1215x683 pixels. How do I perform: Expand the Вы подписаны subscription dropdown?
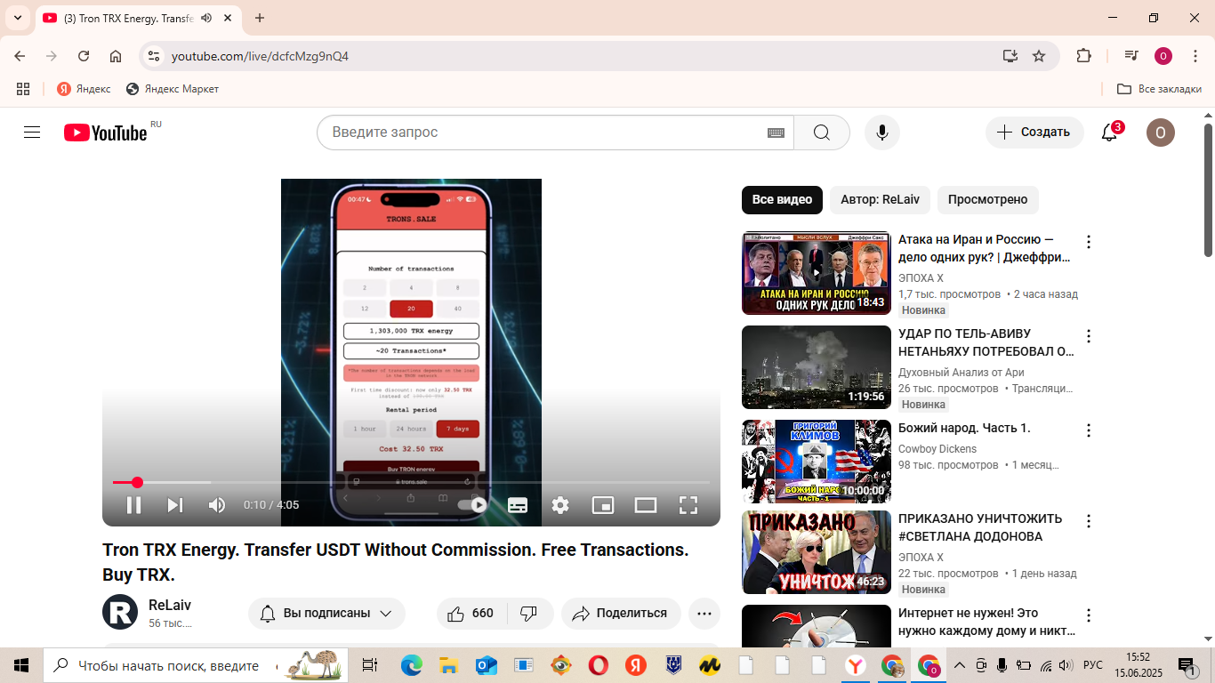326,614
